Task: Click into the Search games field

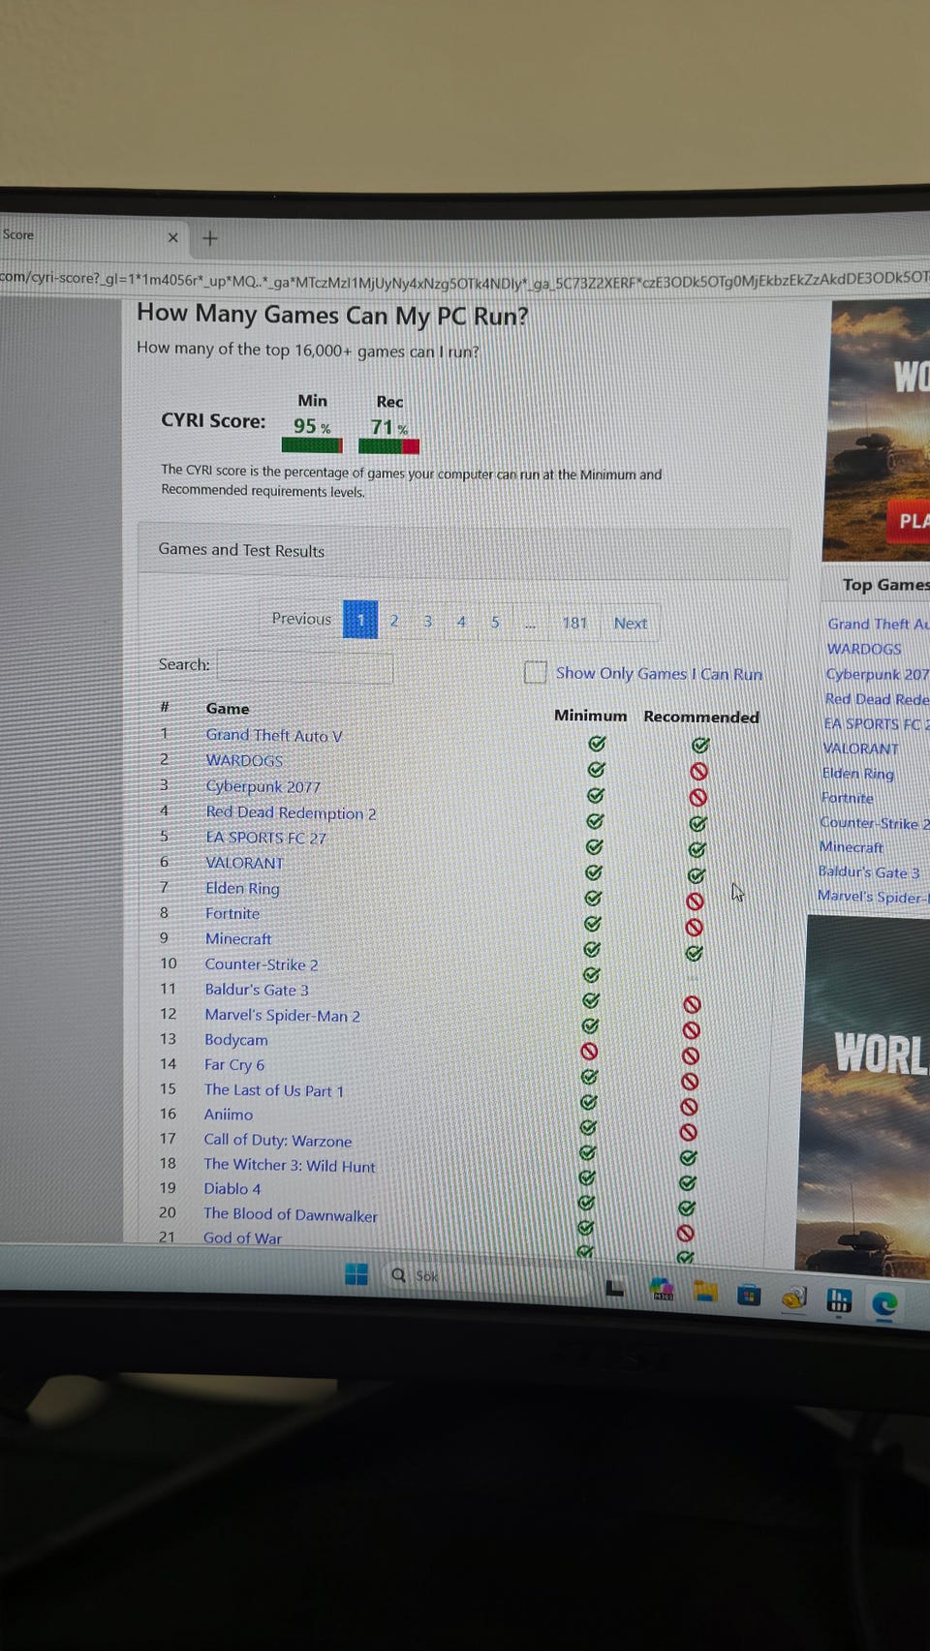Action: pos(305,667)
